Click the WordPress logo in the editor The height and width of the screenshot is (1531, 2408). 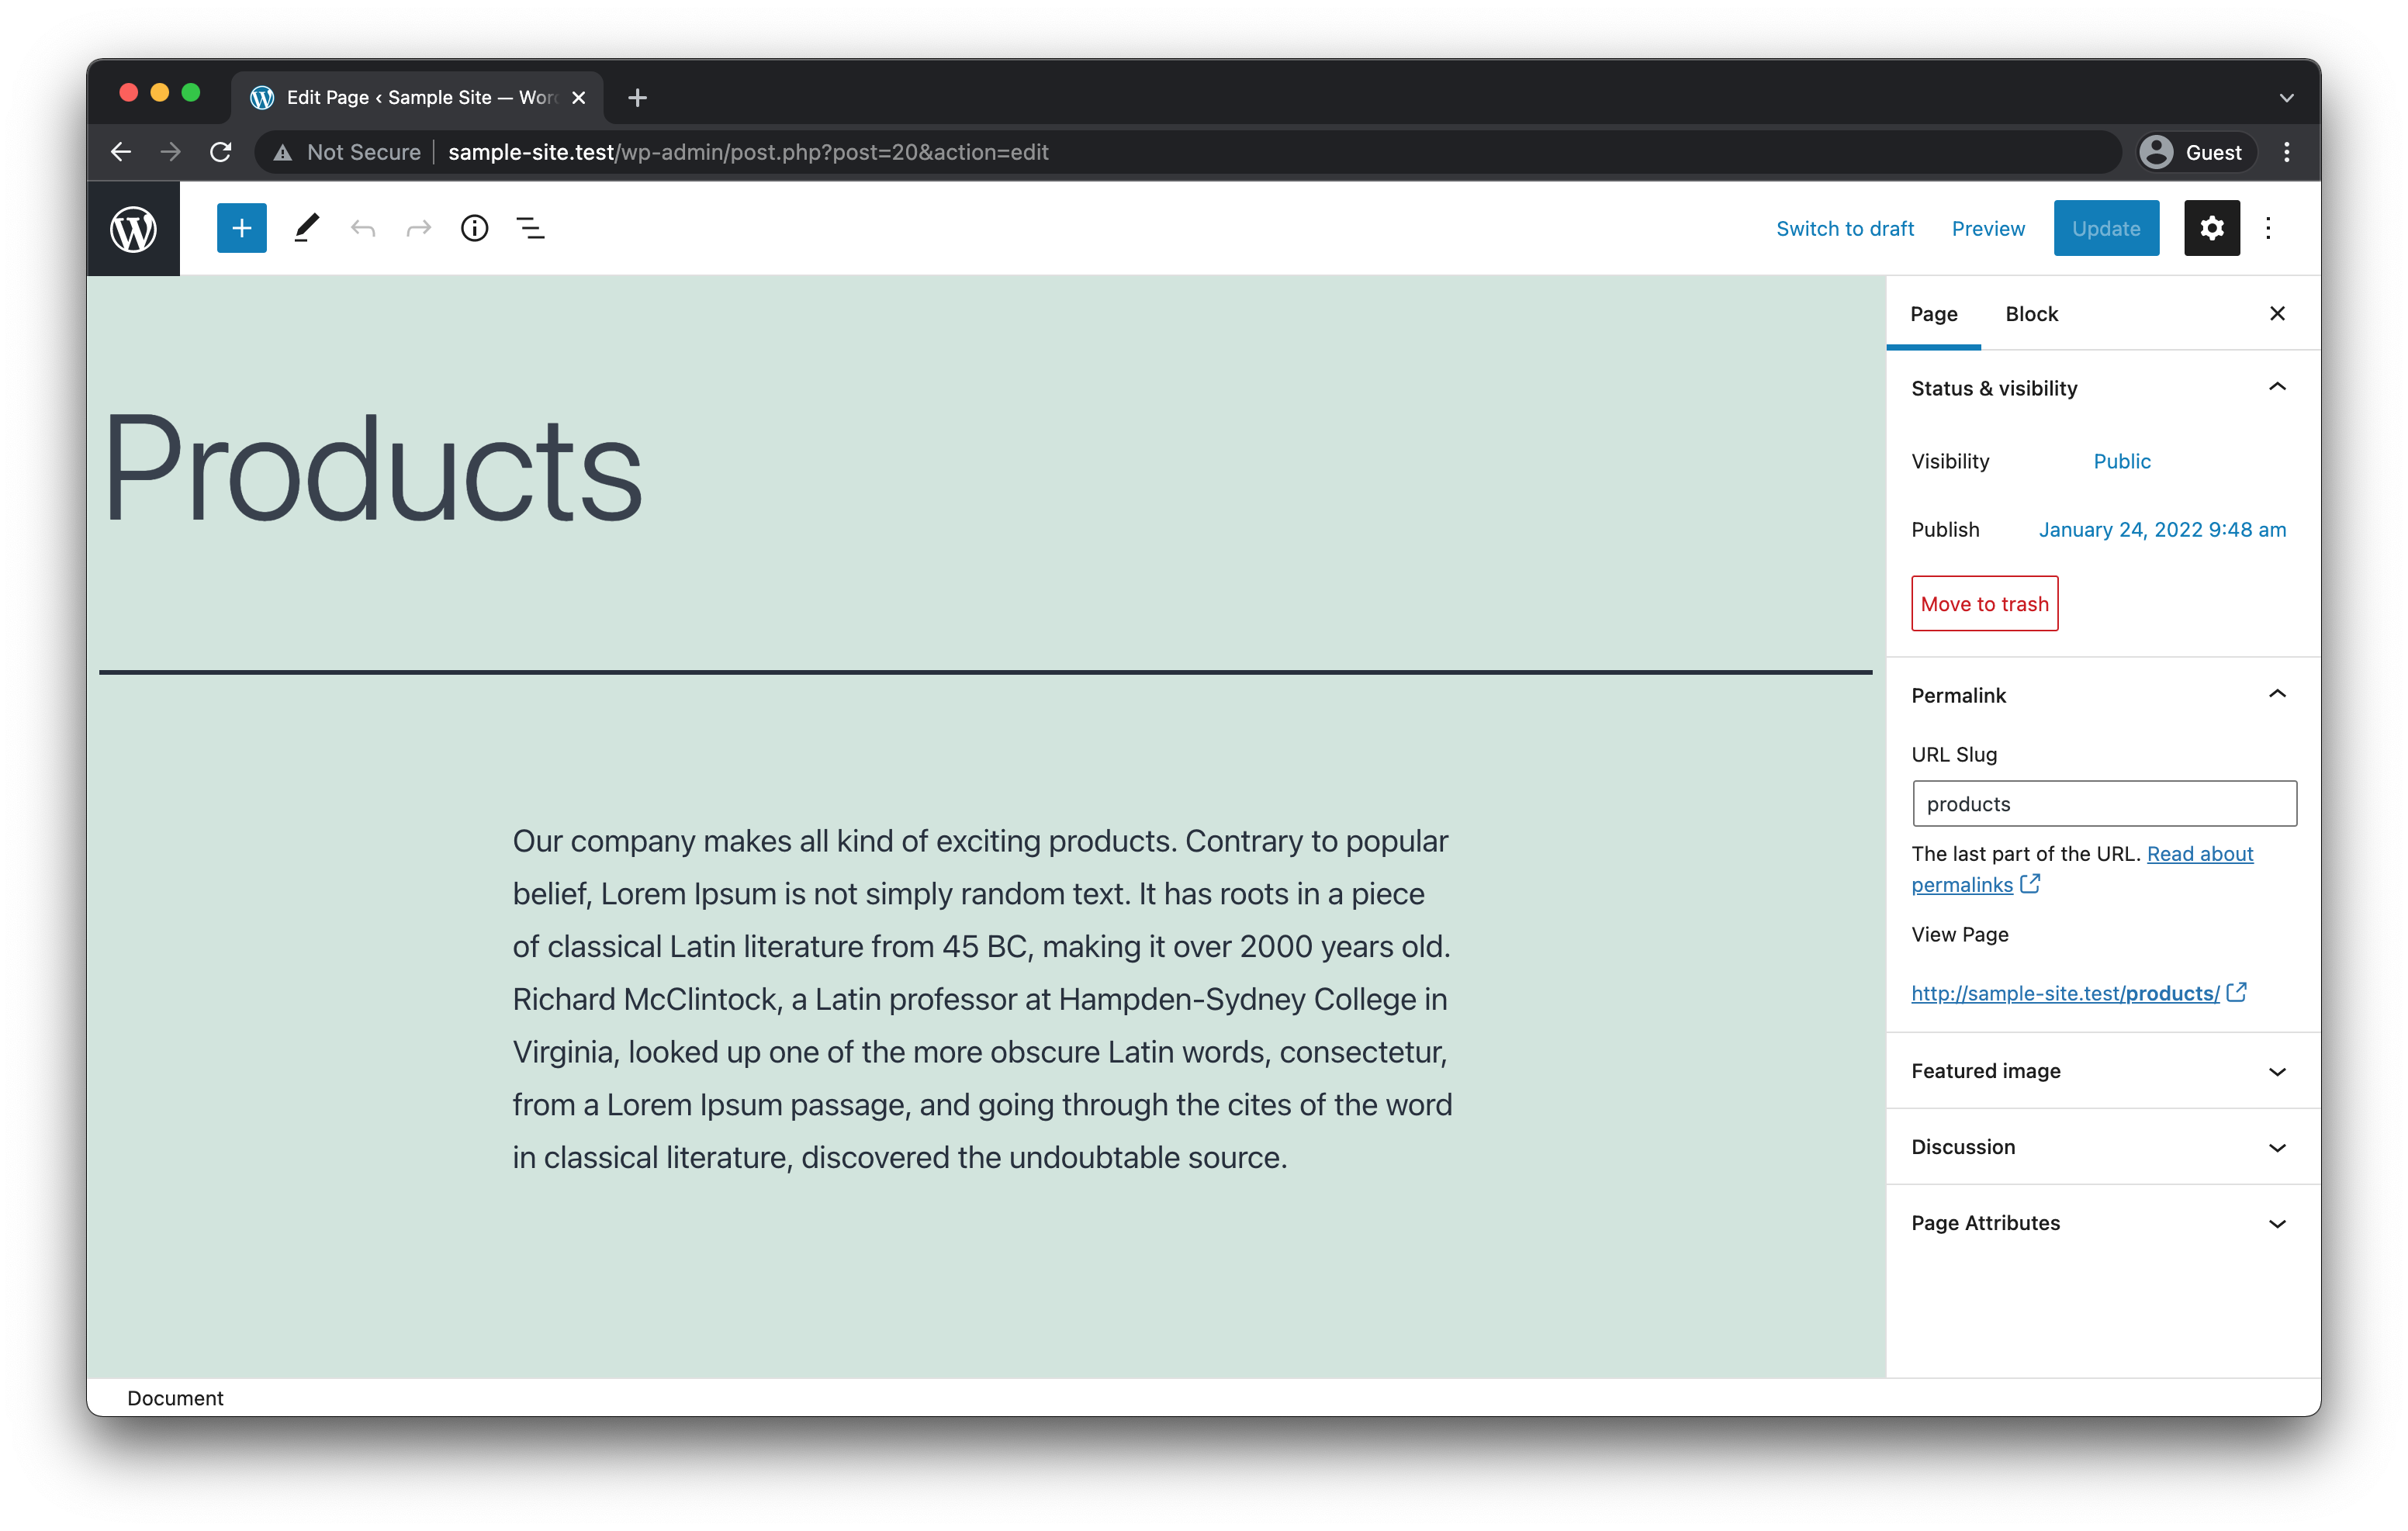133,227
